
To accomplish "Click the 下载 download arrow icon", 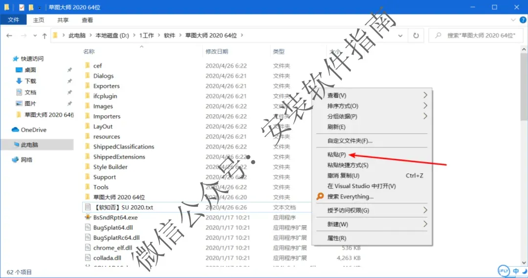I will (x=19, y=81).
